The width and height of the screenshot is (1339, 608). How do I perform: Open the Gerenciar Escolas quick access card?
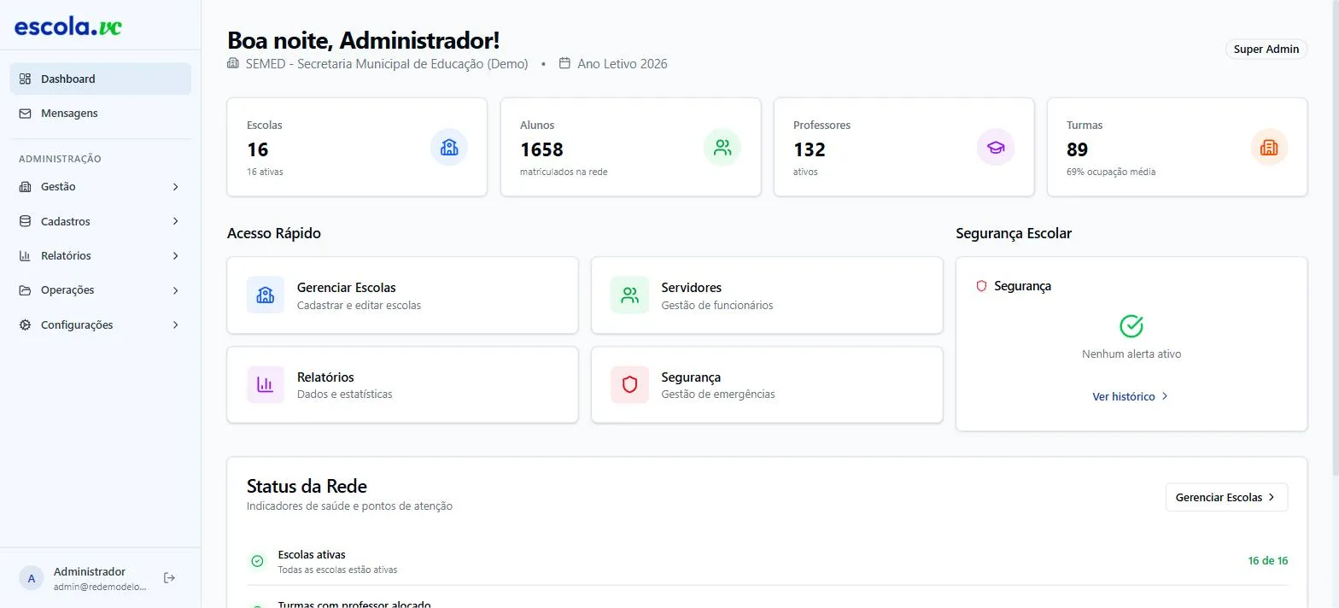tap(402, 295)
